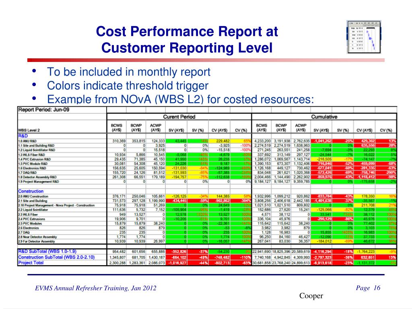The height and width of the screenshot is (309, 412).
Task: Click ACWP (AY$) header under Cumulative
Action: click(x=301, y=128)
